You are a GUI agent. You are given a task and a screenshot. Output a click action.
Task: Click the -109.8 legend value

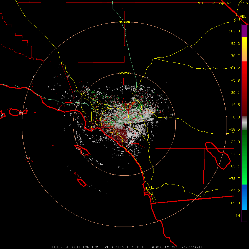point(233,203)
